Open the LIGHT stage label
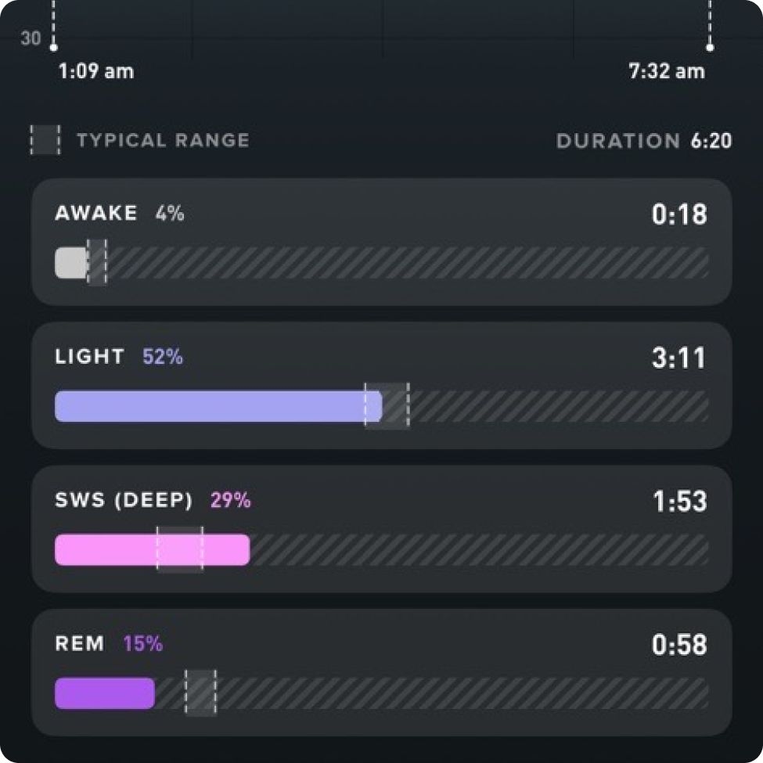This screenshot has height=763, width=763. pyautogui.click(x=89, y=357)
